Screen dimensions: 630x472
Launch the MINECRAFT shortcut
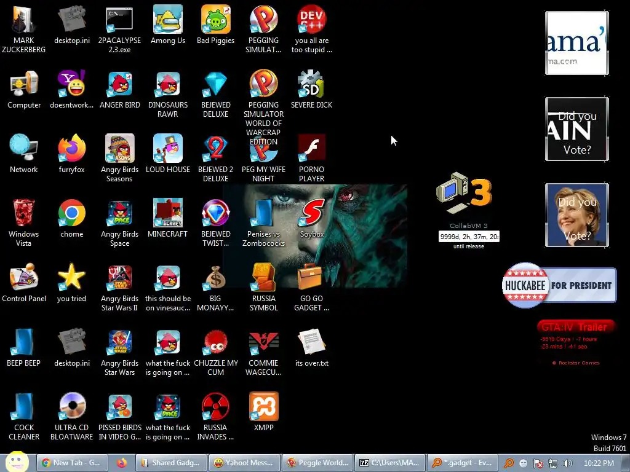pyautogui.click(x=168, y=218)
